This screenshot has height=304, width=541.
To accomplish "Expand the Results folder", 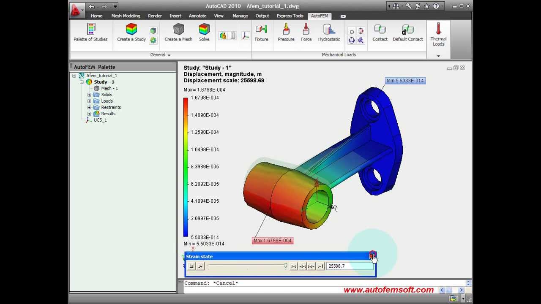I will pos(89,114).
